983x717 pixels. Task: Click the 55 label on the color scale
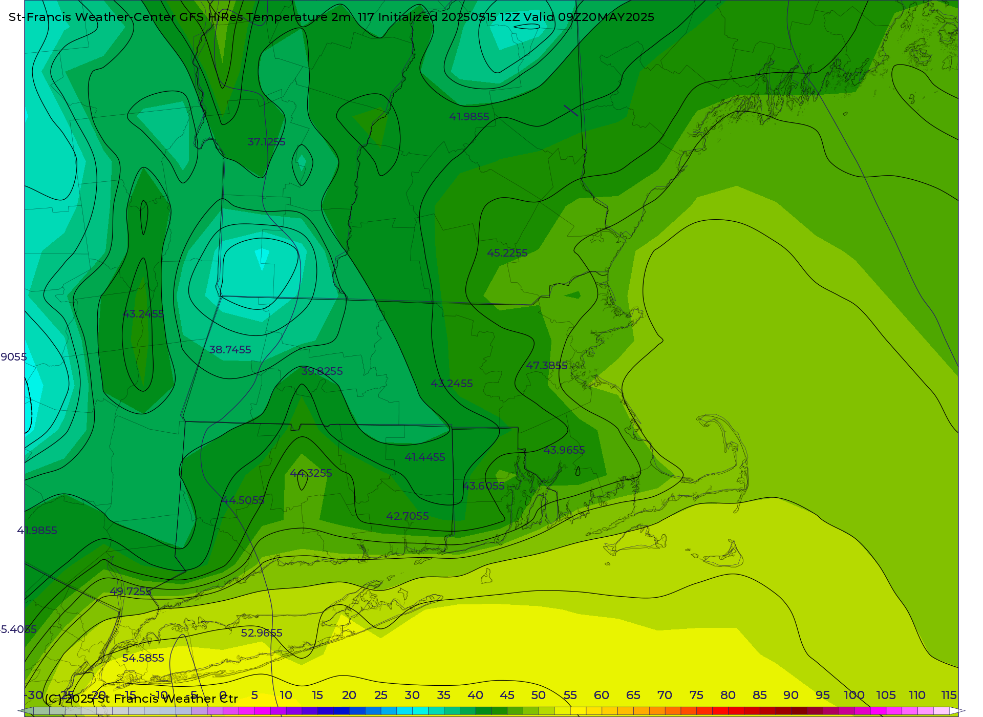[x=570, y=695]
